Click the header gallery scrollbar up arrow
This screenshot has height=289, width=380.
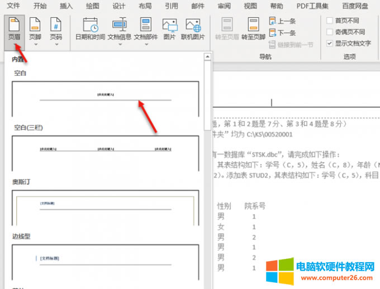(207, 56)
